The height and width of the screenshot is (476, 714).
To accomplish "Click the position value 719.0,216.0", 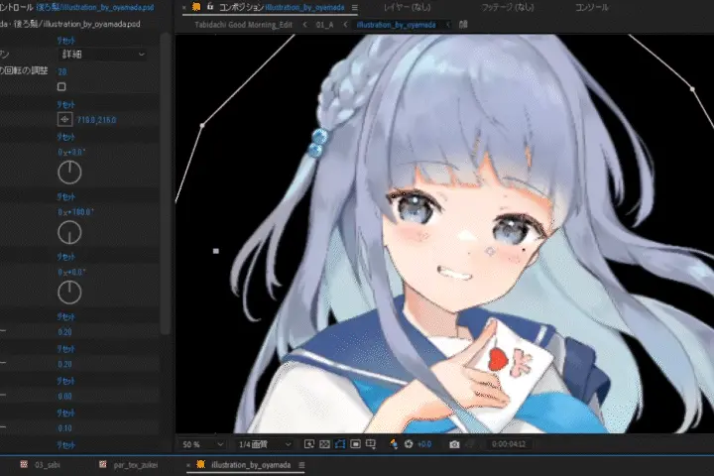I will (x=96, y=120).
